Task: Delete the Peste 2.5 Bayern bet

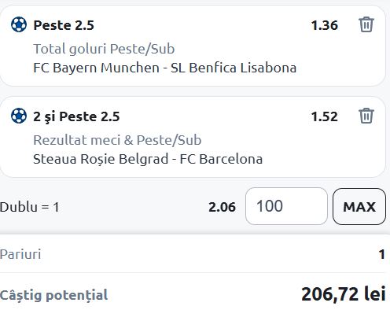Action: (366, 24)
